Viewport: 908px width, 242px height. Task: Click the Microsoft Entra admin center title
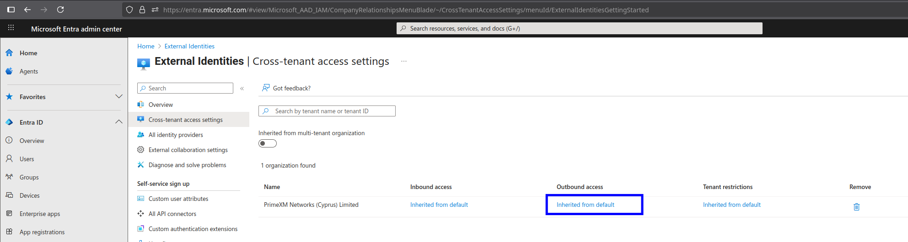click(76, 29)
